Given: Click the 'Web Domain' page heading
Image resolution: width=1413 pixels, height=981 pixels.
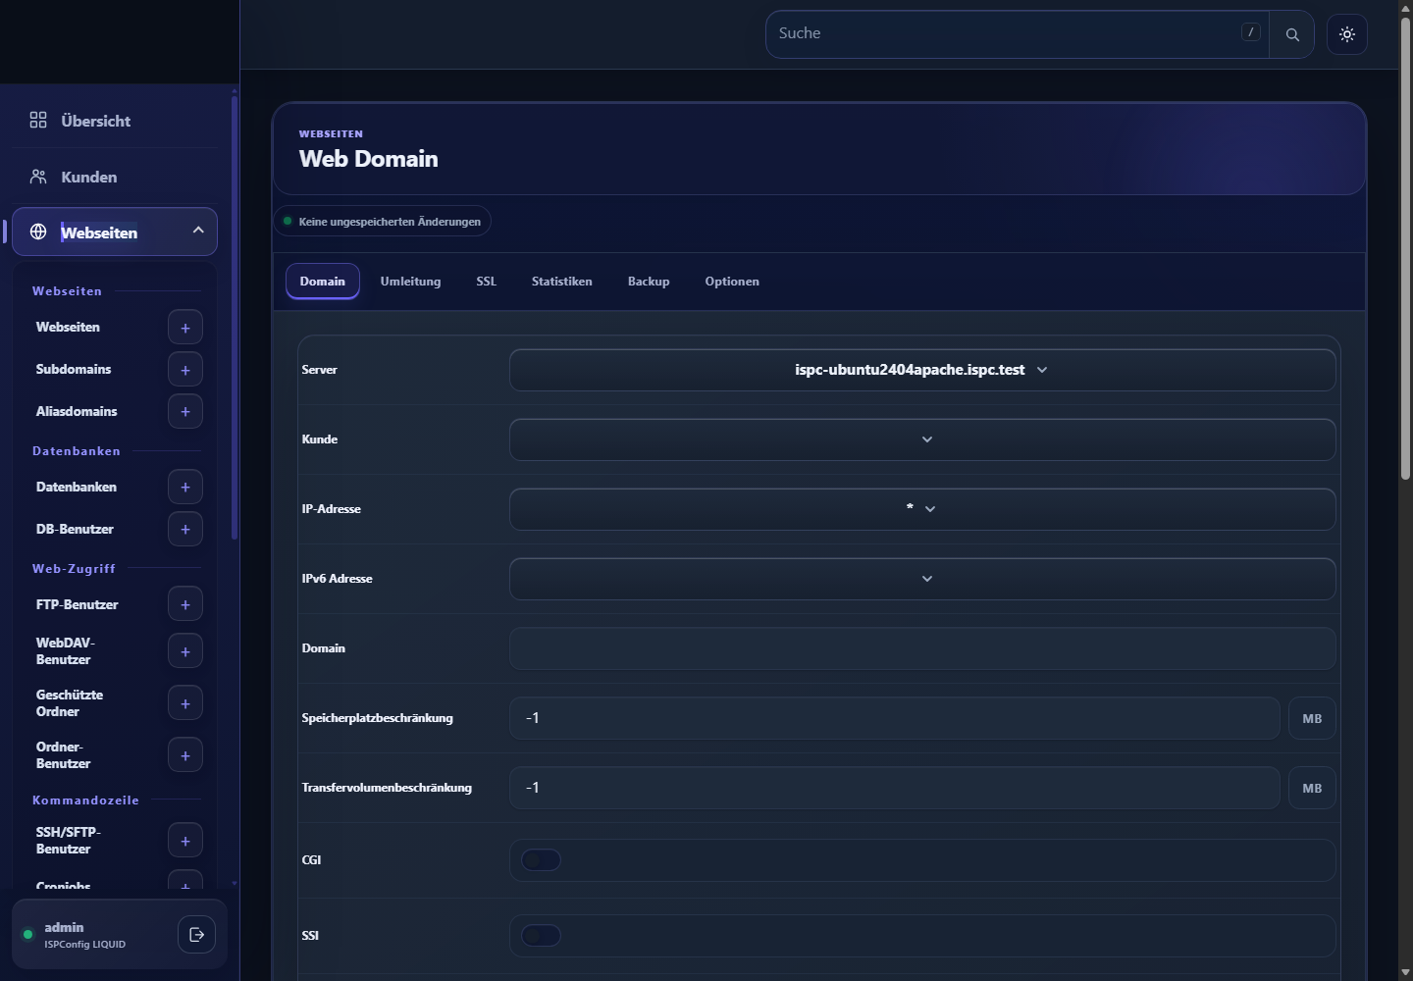Looking at the screenshot, I should point(369,159).
